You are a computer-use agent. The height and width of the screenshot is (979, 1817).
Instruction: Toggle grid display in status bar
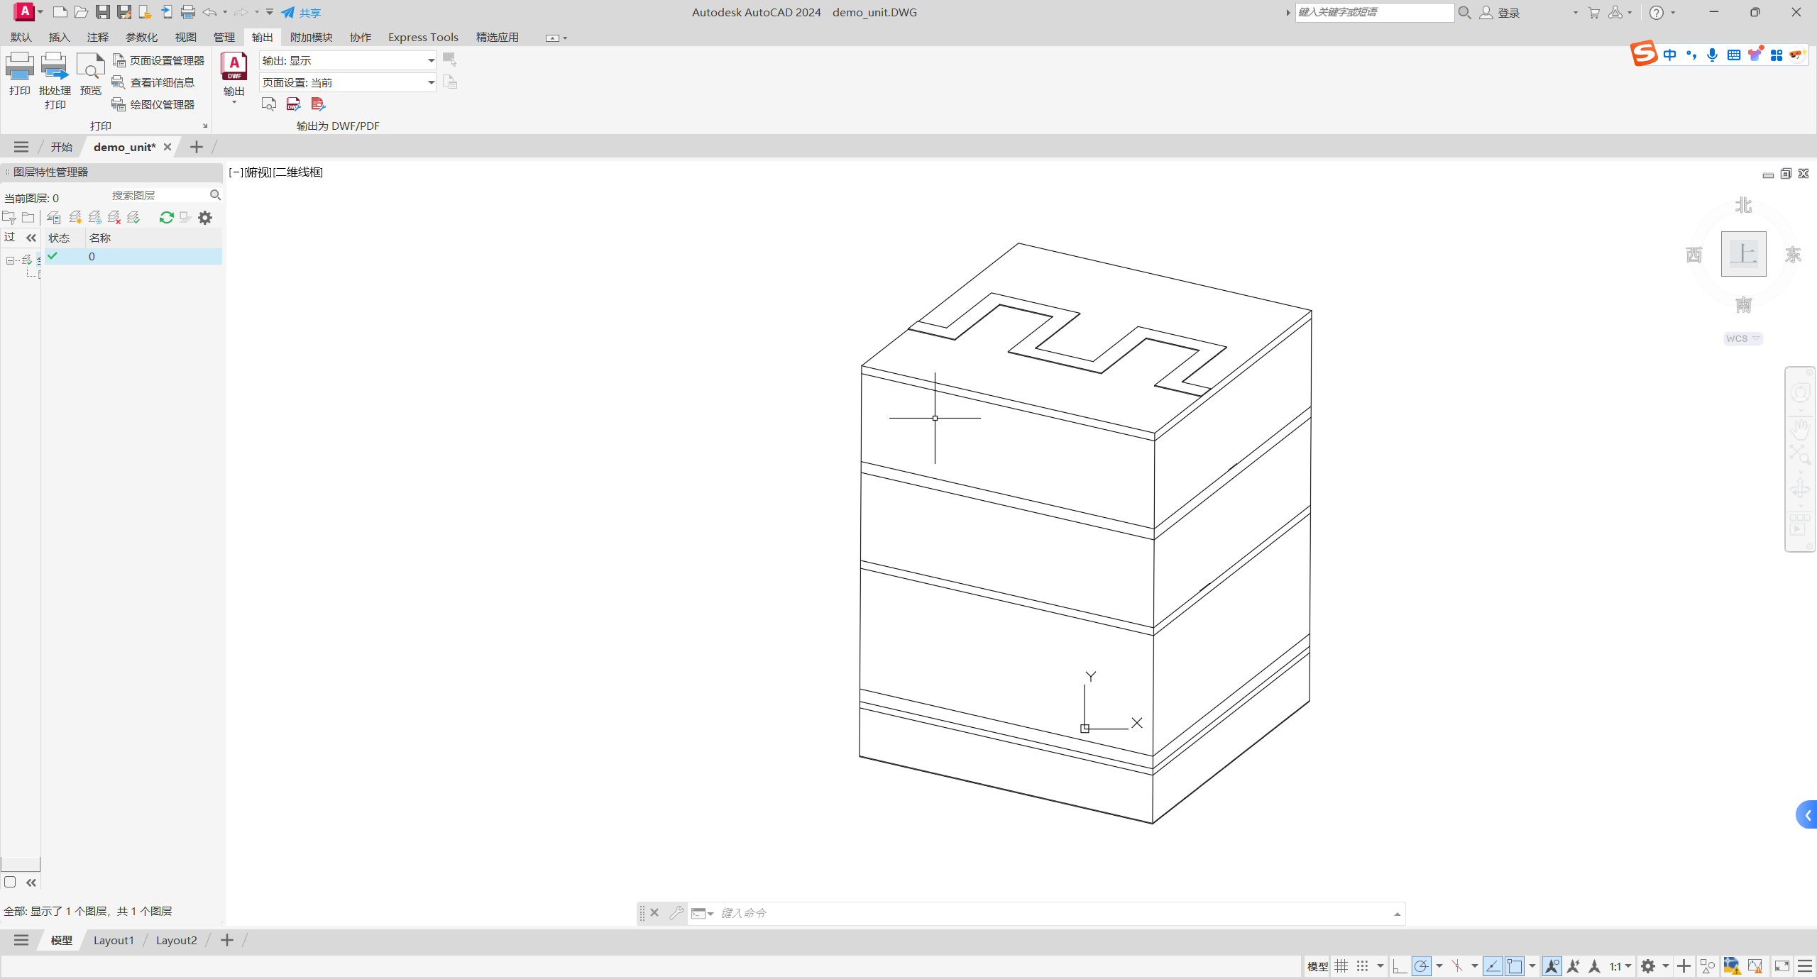[1341, 966]
